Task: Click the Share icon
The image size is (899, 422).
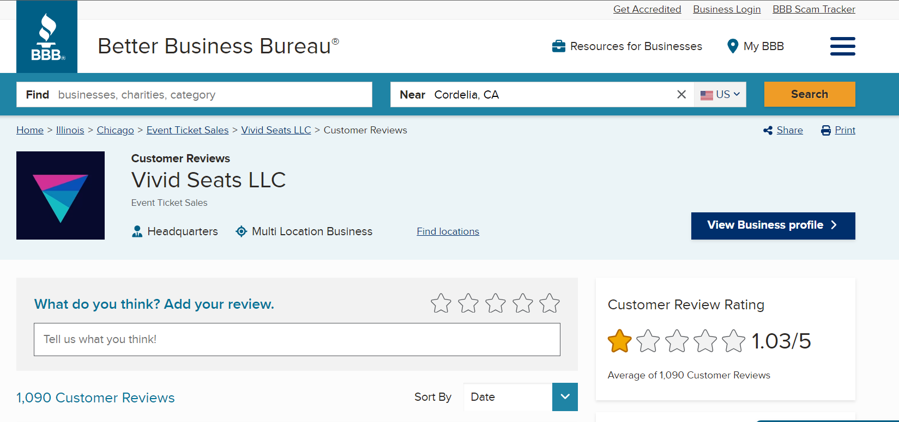Action: [768, 131]
